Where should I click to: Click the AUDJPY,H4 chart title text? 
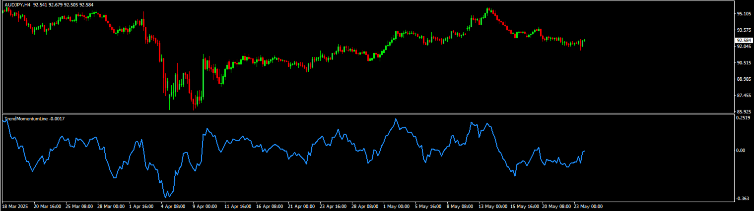pos(17,4)
